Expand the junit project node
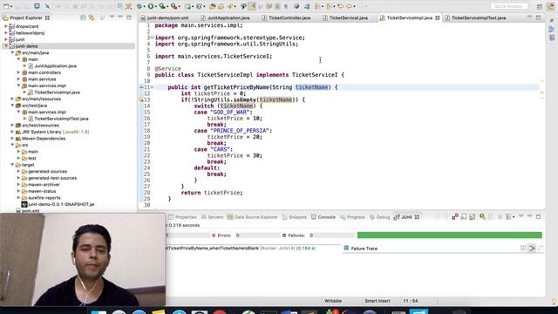The height and width of the screenshot is (314, 558). pyautogui.click(x=6, y=39)
